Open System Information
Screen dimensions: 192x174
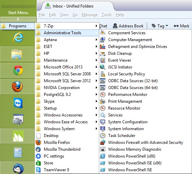click(145, 129)
